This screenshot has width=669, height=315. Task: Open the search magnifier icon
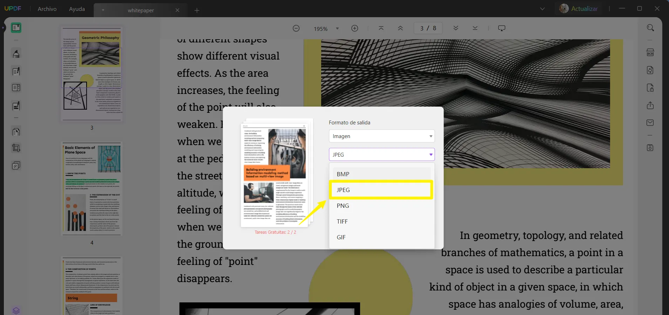[x=650, y=28]
